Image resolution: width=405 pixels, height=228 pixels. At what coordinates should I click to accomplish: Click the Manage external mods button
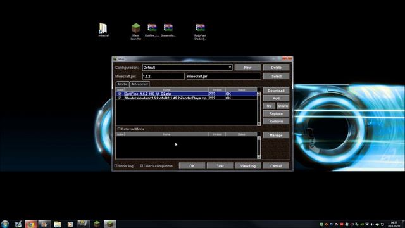click(x=276, y=135)
